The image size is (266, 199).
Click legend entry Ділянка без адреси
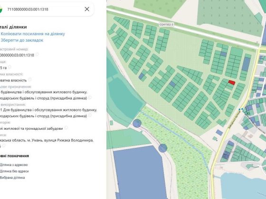[14, 171]
